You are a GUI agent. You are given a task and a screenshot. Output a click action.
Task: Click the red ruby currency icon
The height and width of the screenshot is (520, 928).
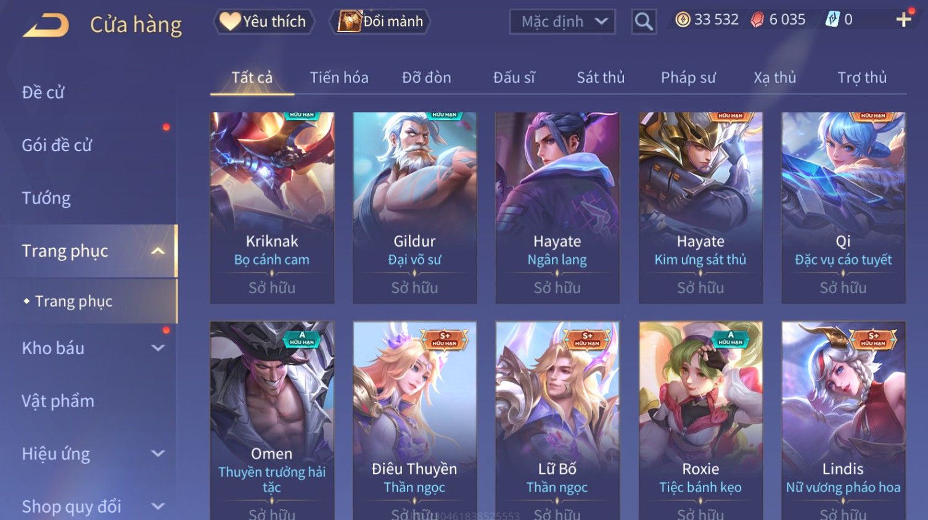point(757,20)
